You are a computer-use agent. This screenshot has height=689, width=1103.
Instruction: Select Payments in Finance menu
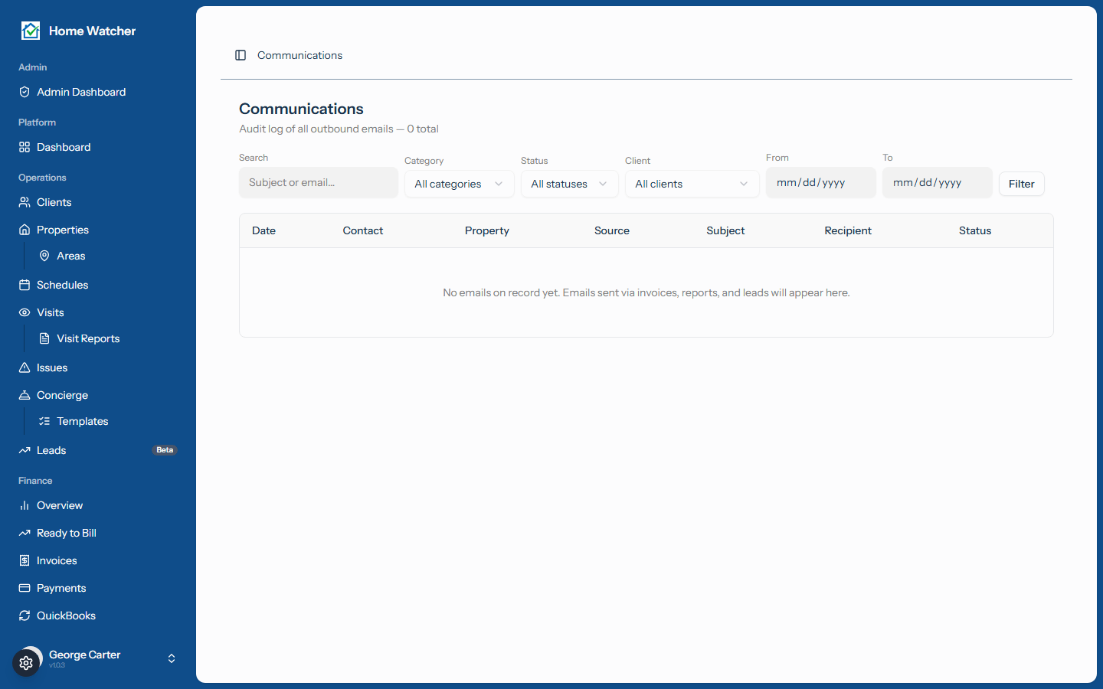98,588
